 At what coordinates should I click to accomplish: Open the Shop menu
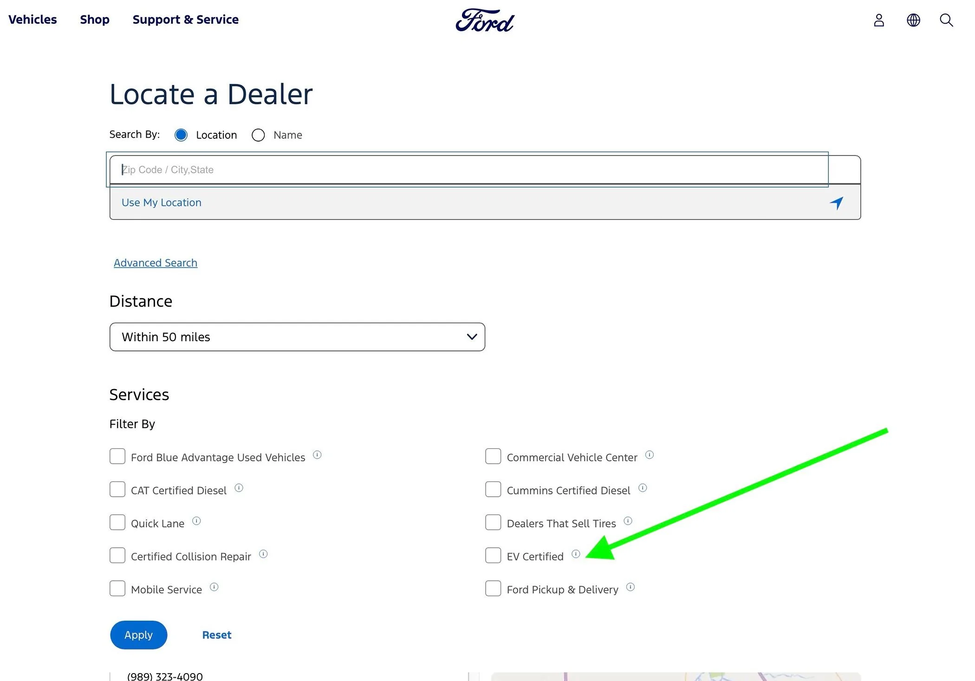(x=95, y=19)
